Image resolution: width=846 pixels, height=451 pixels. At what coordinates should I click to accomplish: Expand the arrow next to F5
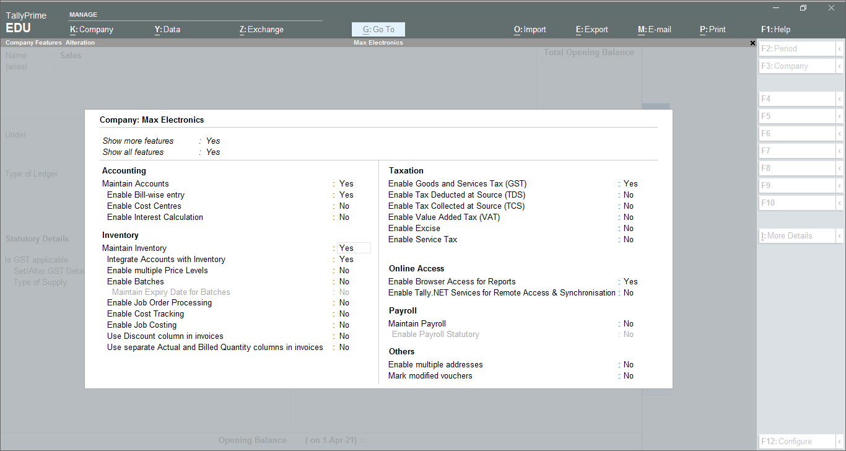click(840, 116)
